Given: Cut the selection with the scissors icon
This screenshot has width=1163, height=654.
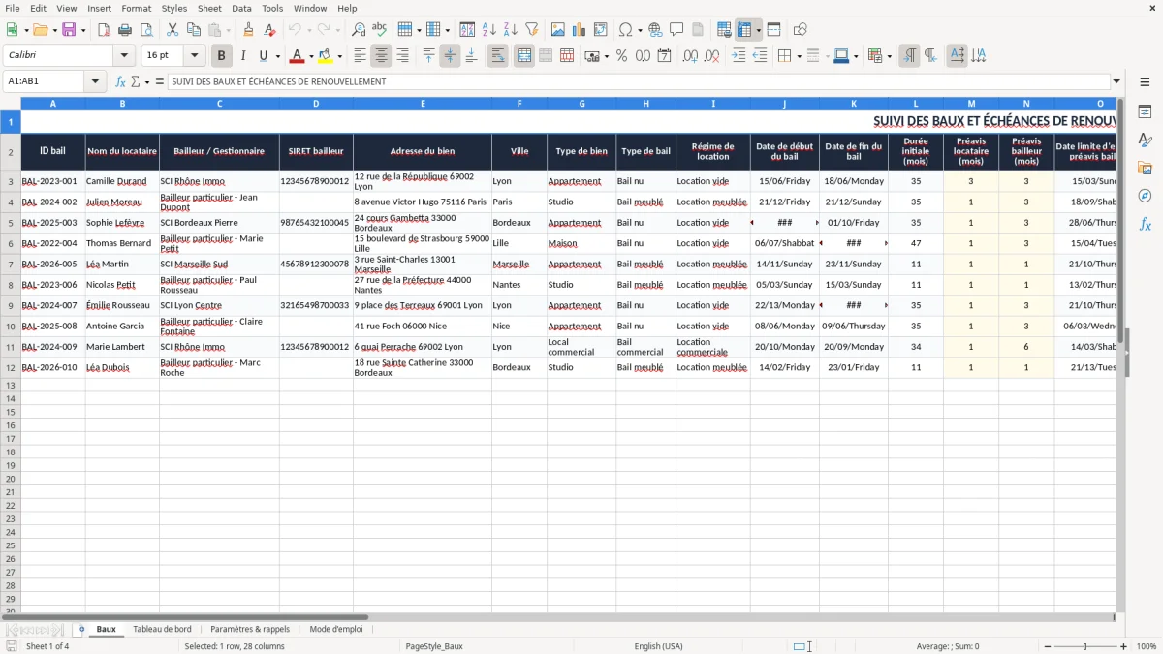Looking at the screenshot, I should tap(172, 30).
